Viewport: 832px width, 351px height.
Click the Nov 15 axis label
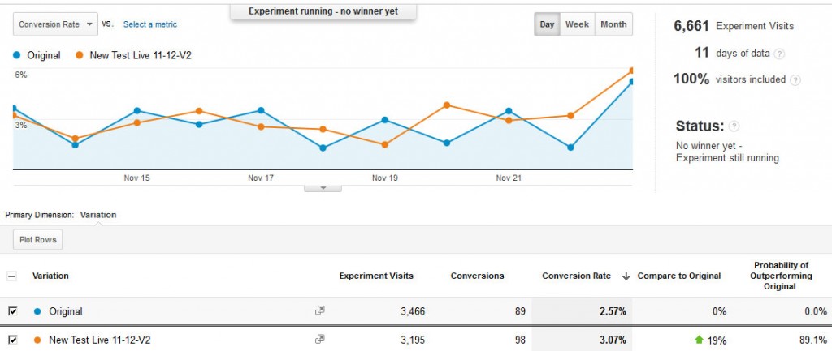point(136,178)
